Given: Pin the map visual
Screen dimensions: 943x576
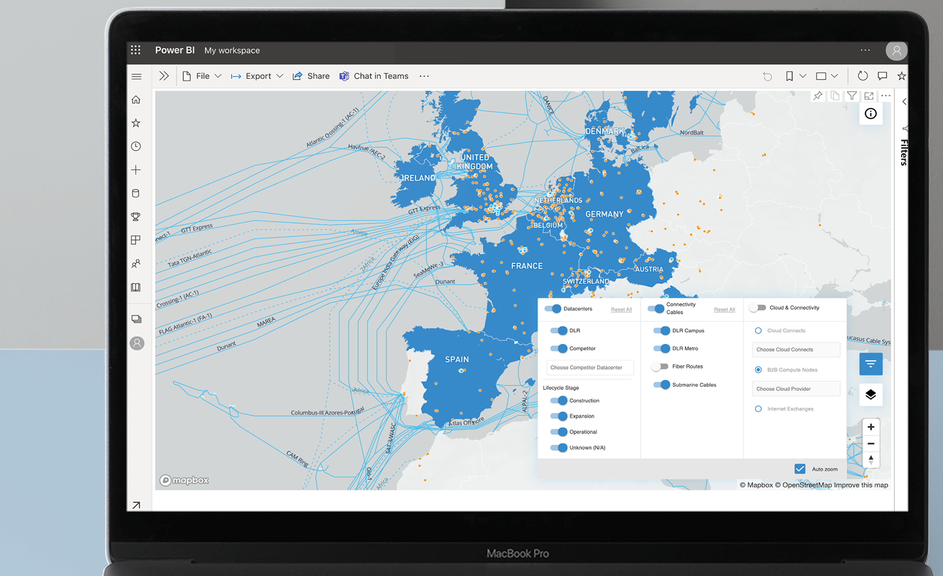Looking at the screenshot, I should coord(818,96).
